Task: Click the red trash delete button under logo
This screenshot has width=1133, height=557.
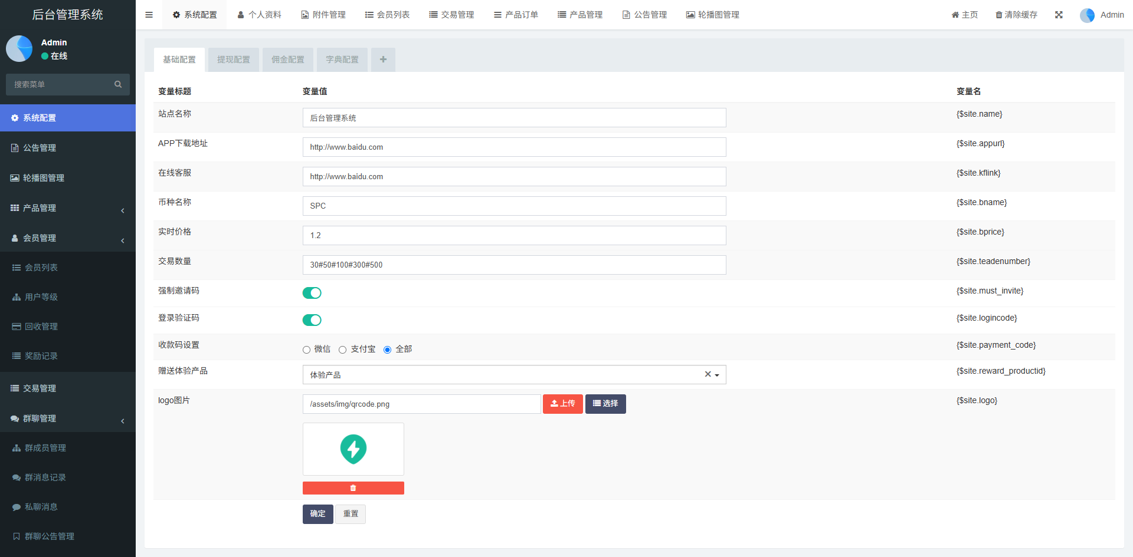Action: 353,488
